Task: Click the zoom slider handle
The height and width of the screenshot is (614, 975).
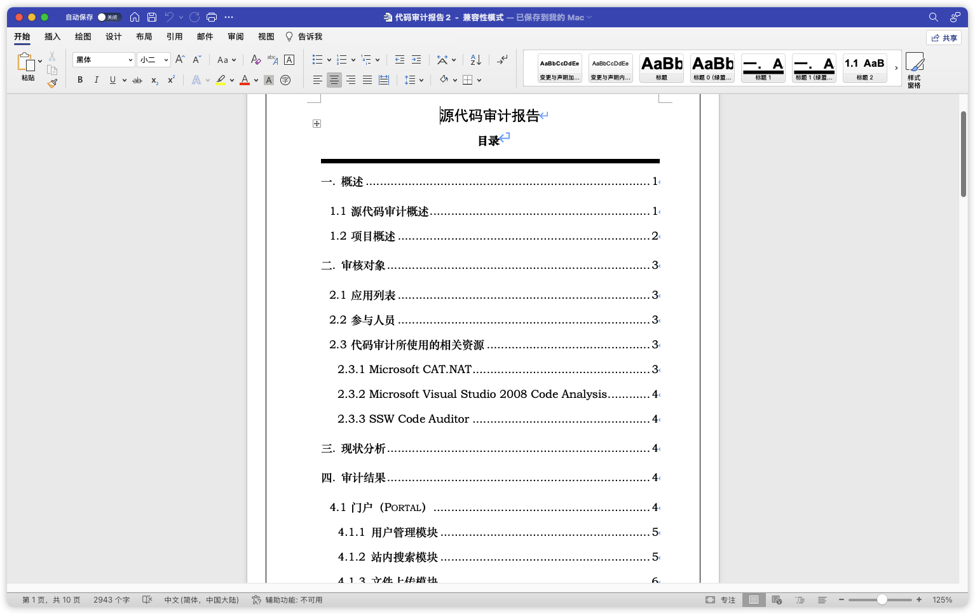Action: click(x=882, y=600)
